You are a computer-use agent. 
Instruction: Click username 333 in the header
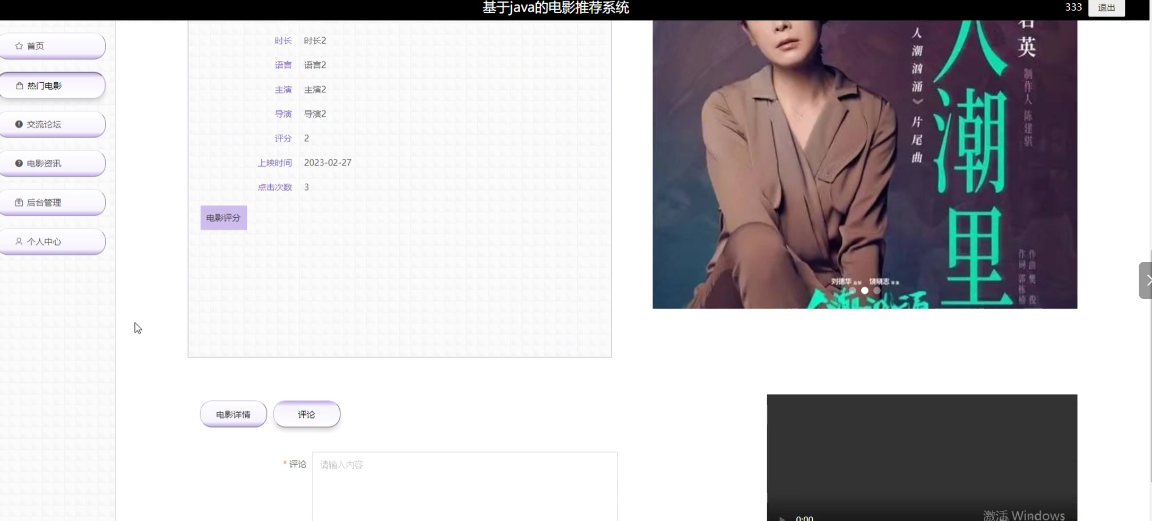click(1073, 7)
